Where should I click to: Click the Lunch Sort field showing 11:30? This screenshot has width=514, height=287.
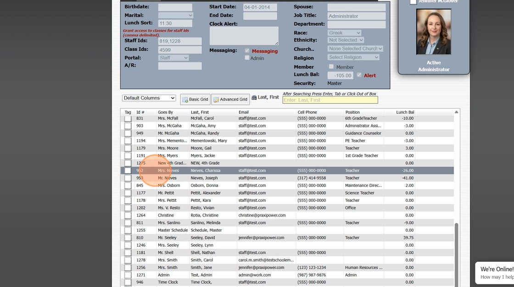(175, 23)
